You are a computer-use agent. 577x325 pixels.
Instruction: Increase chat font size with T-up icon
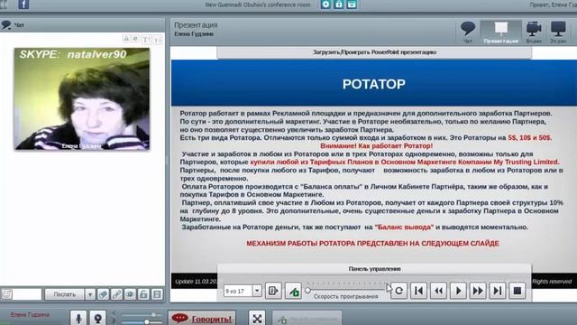146,39
